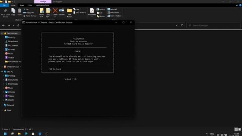Expand the Network tree node
Viewport: 242px width, 136px height.
[2, 105]
